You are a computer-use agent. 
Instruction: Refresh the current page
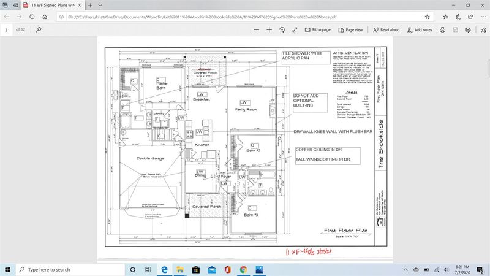point(32,17)
